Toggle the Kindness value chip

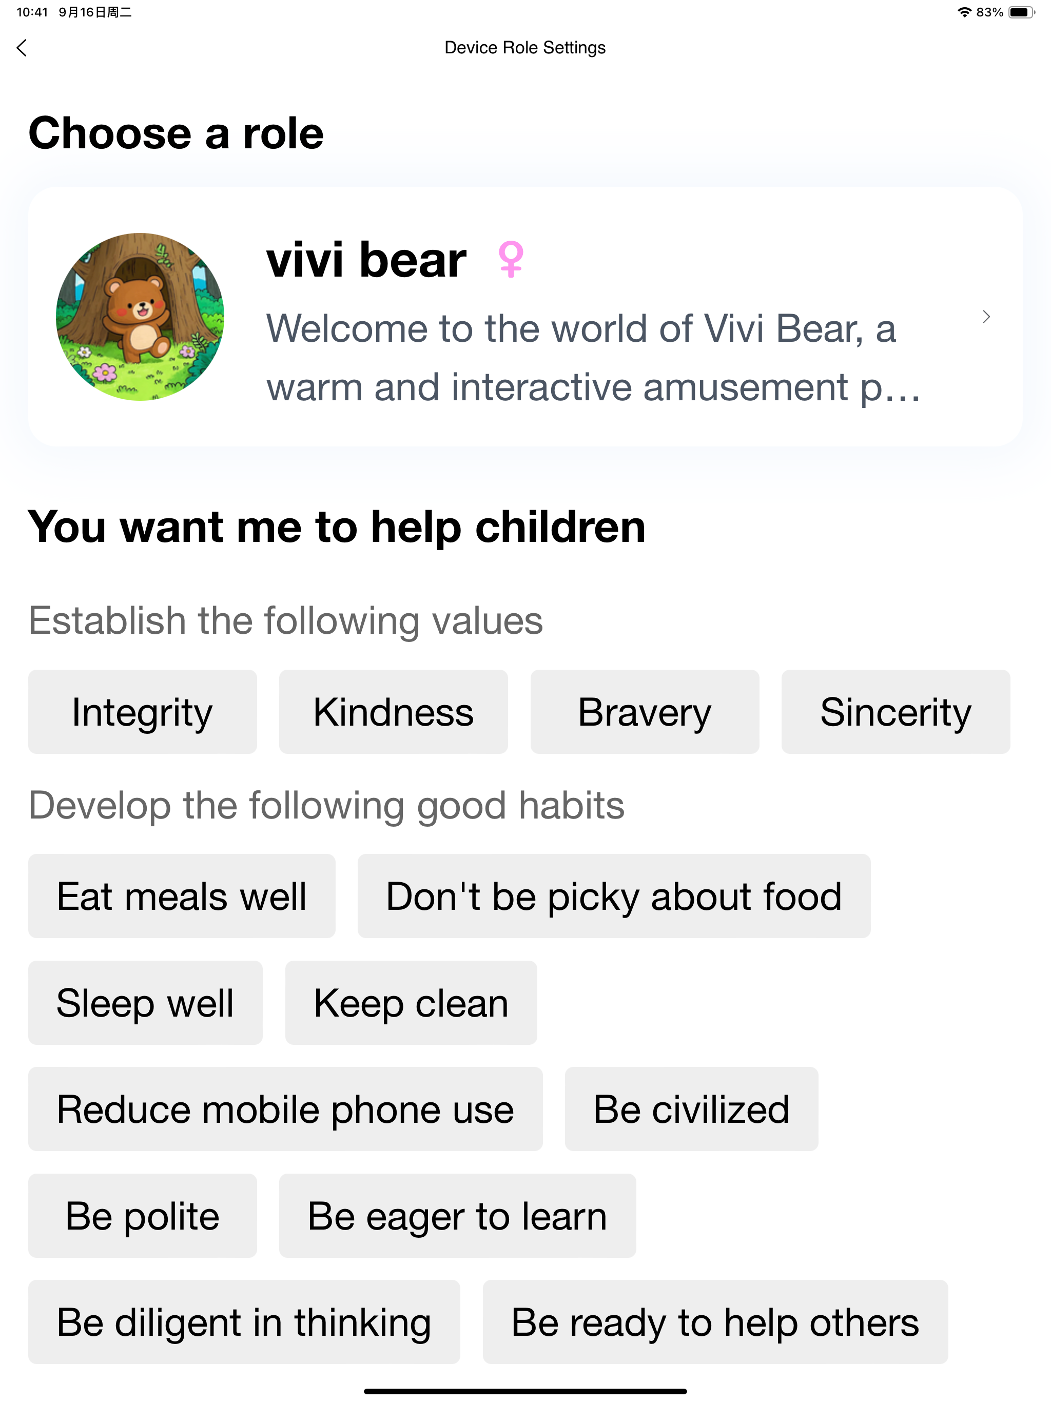click(394, 712)
